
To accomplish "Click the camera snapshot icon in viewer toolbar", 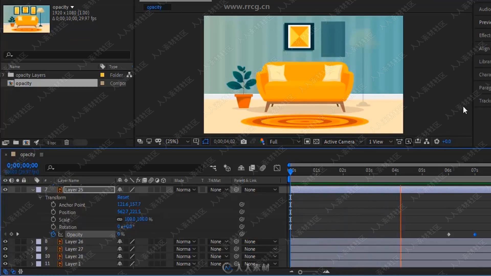I will 244,141.
